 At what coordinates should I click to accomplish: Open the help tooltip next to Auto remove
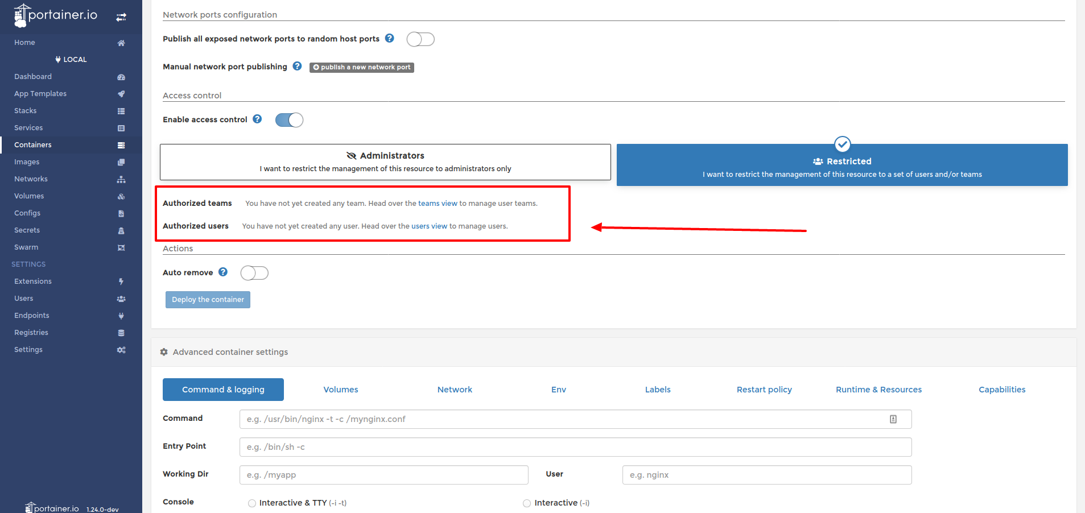pos(223,272)
